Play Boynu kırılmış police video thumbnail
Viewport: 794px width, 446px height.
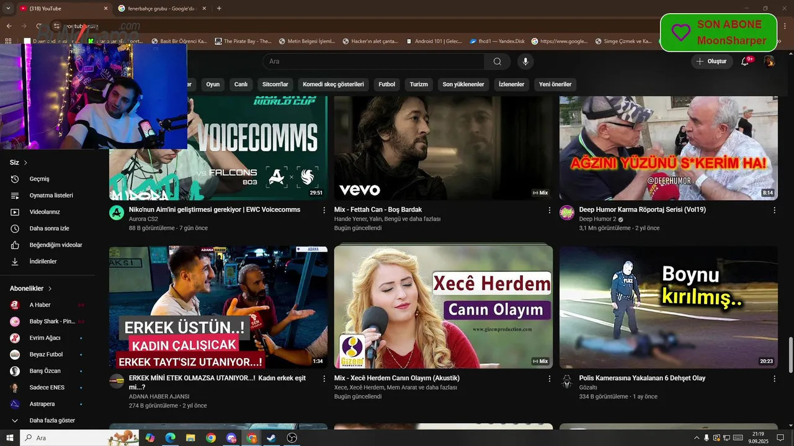coord(669,307)
